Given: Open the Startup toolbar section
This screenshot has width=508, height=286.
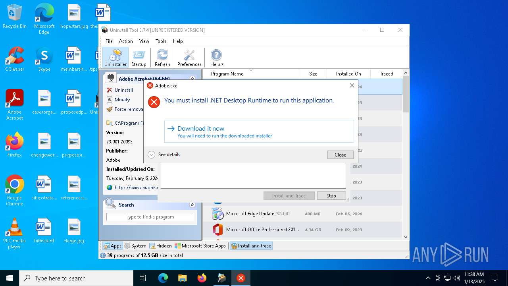Looking at the screenshot, I should (139, 58).
